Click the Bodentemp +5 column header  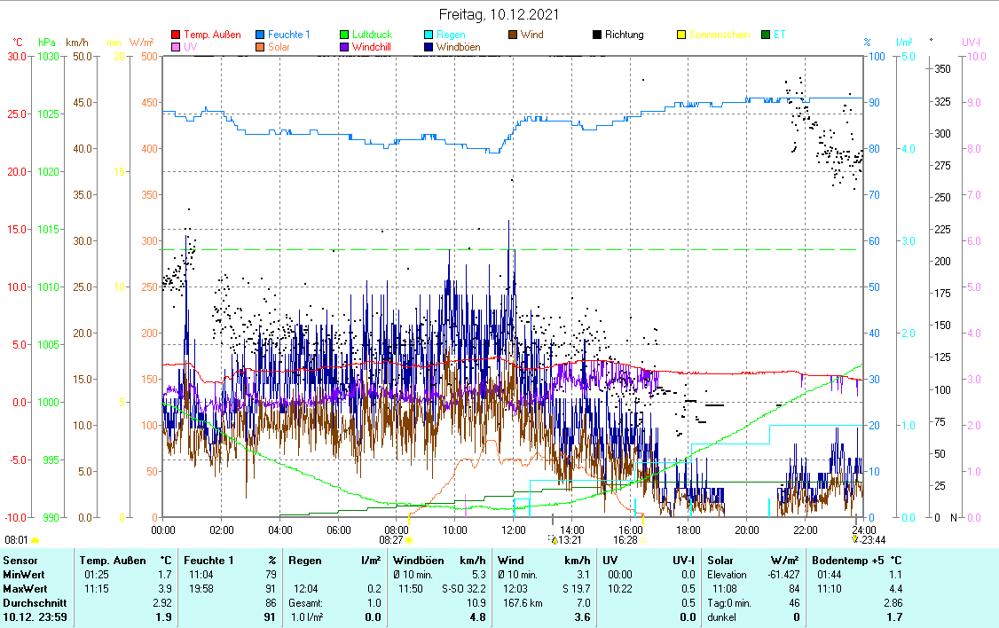[x=849, y=561]
